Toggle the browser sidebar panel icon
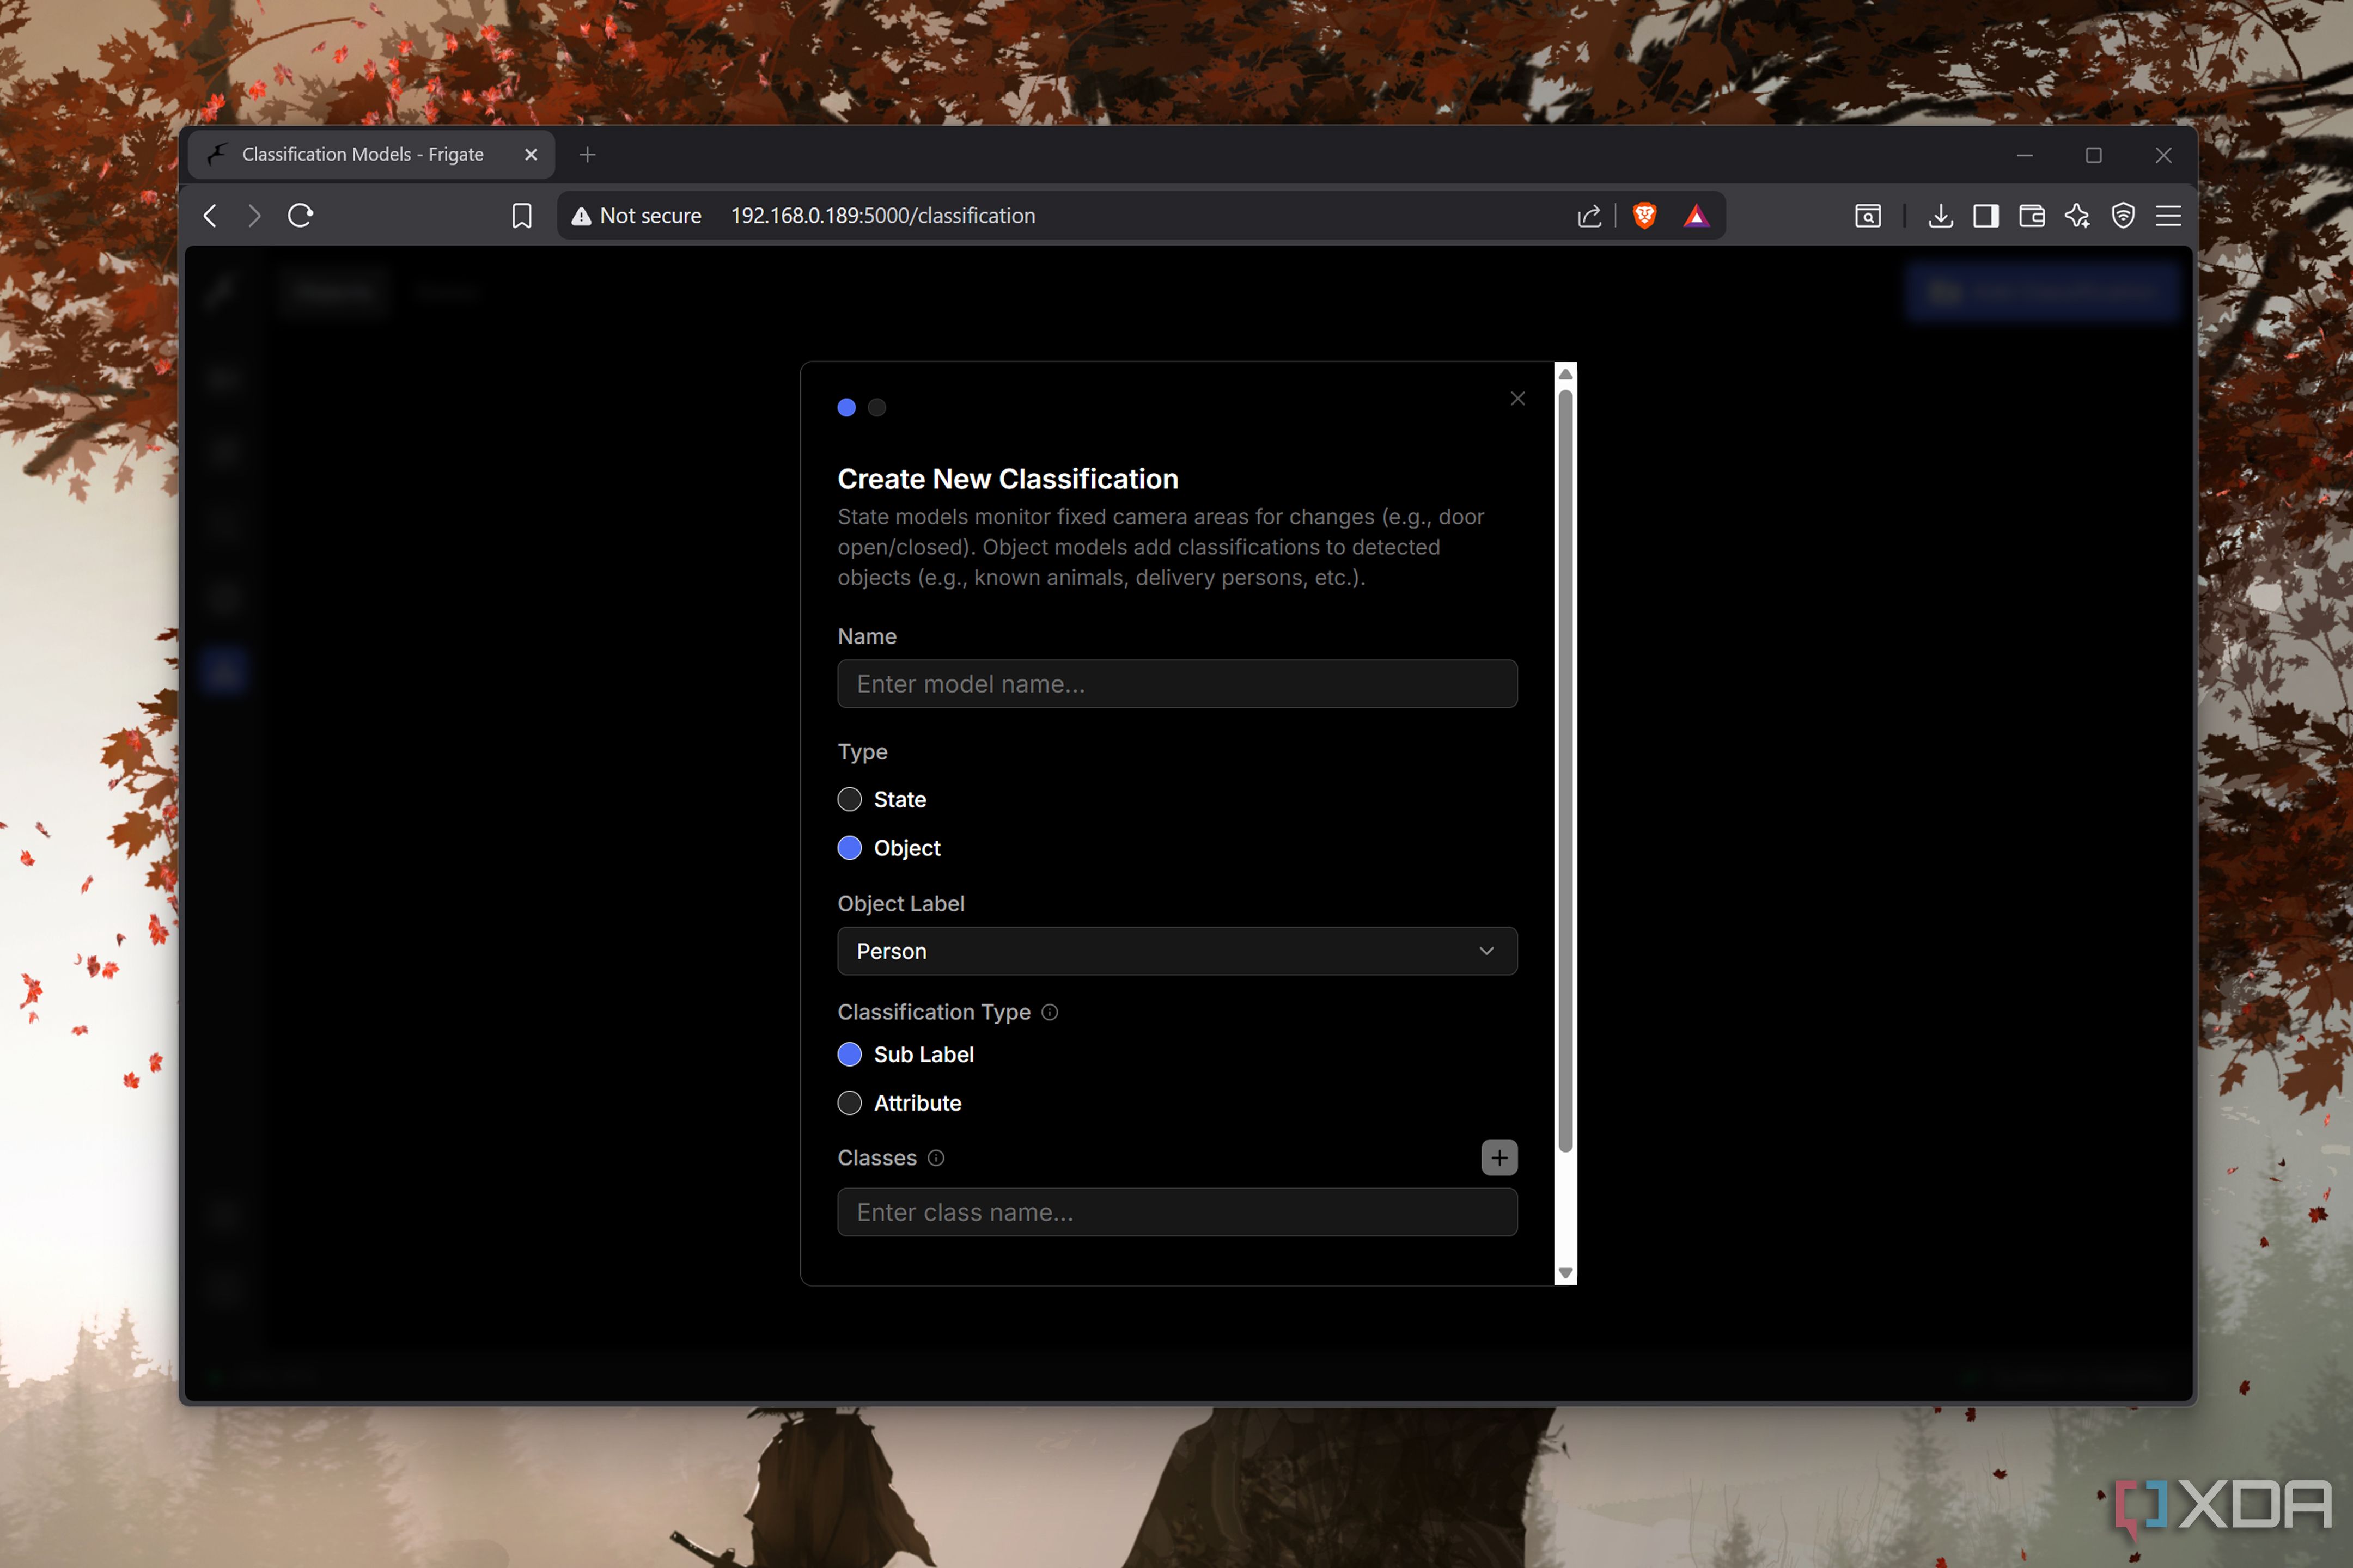The height and width of the screenshot is (1568, 2353). coord(1986,216)
